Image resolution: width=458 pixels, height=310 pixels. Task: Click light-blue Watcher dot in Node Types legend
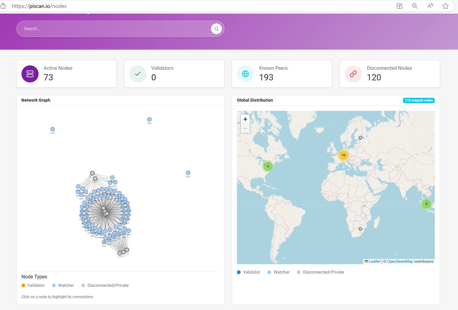[54, 285]
